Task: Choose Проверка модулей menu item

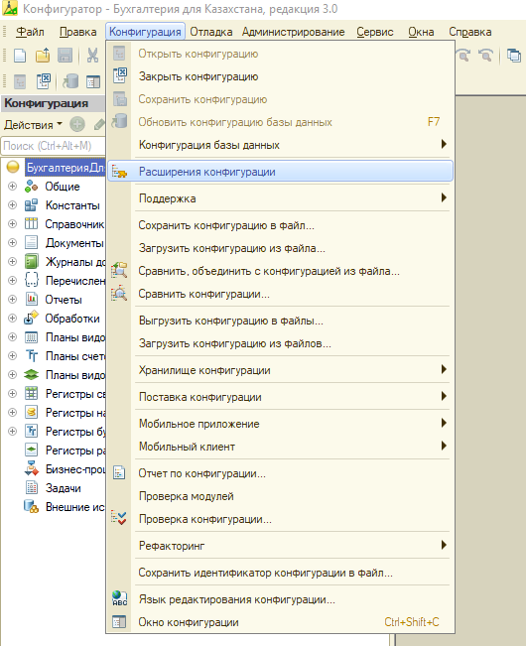Action: pos(281,496)
